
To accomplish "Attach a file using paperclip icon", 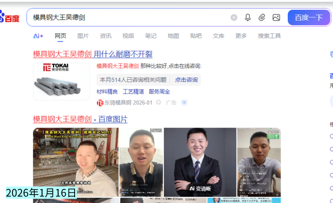I will [262, 18].
